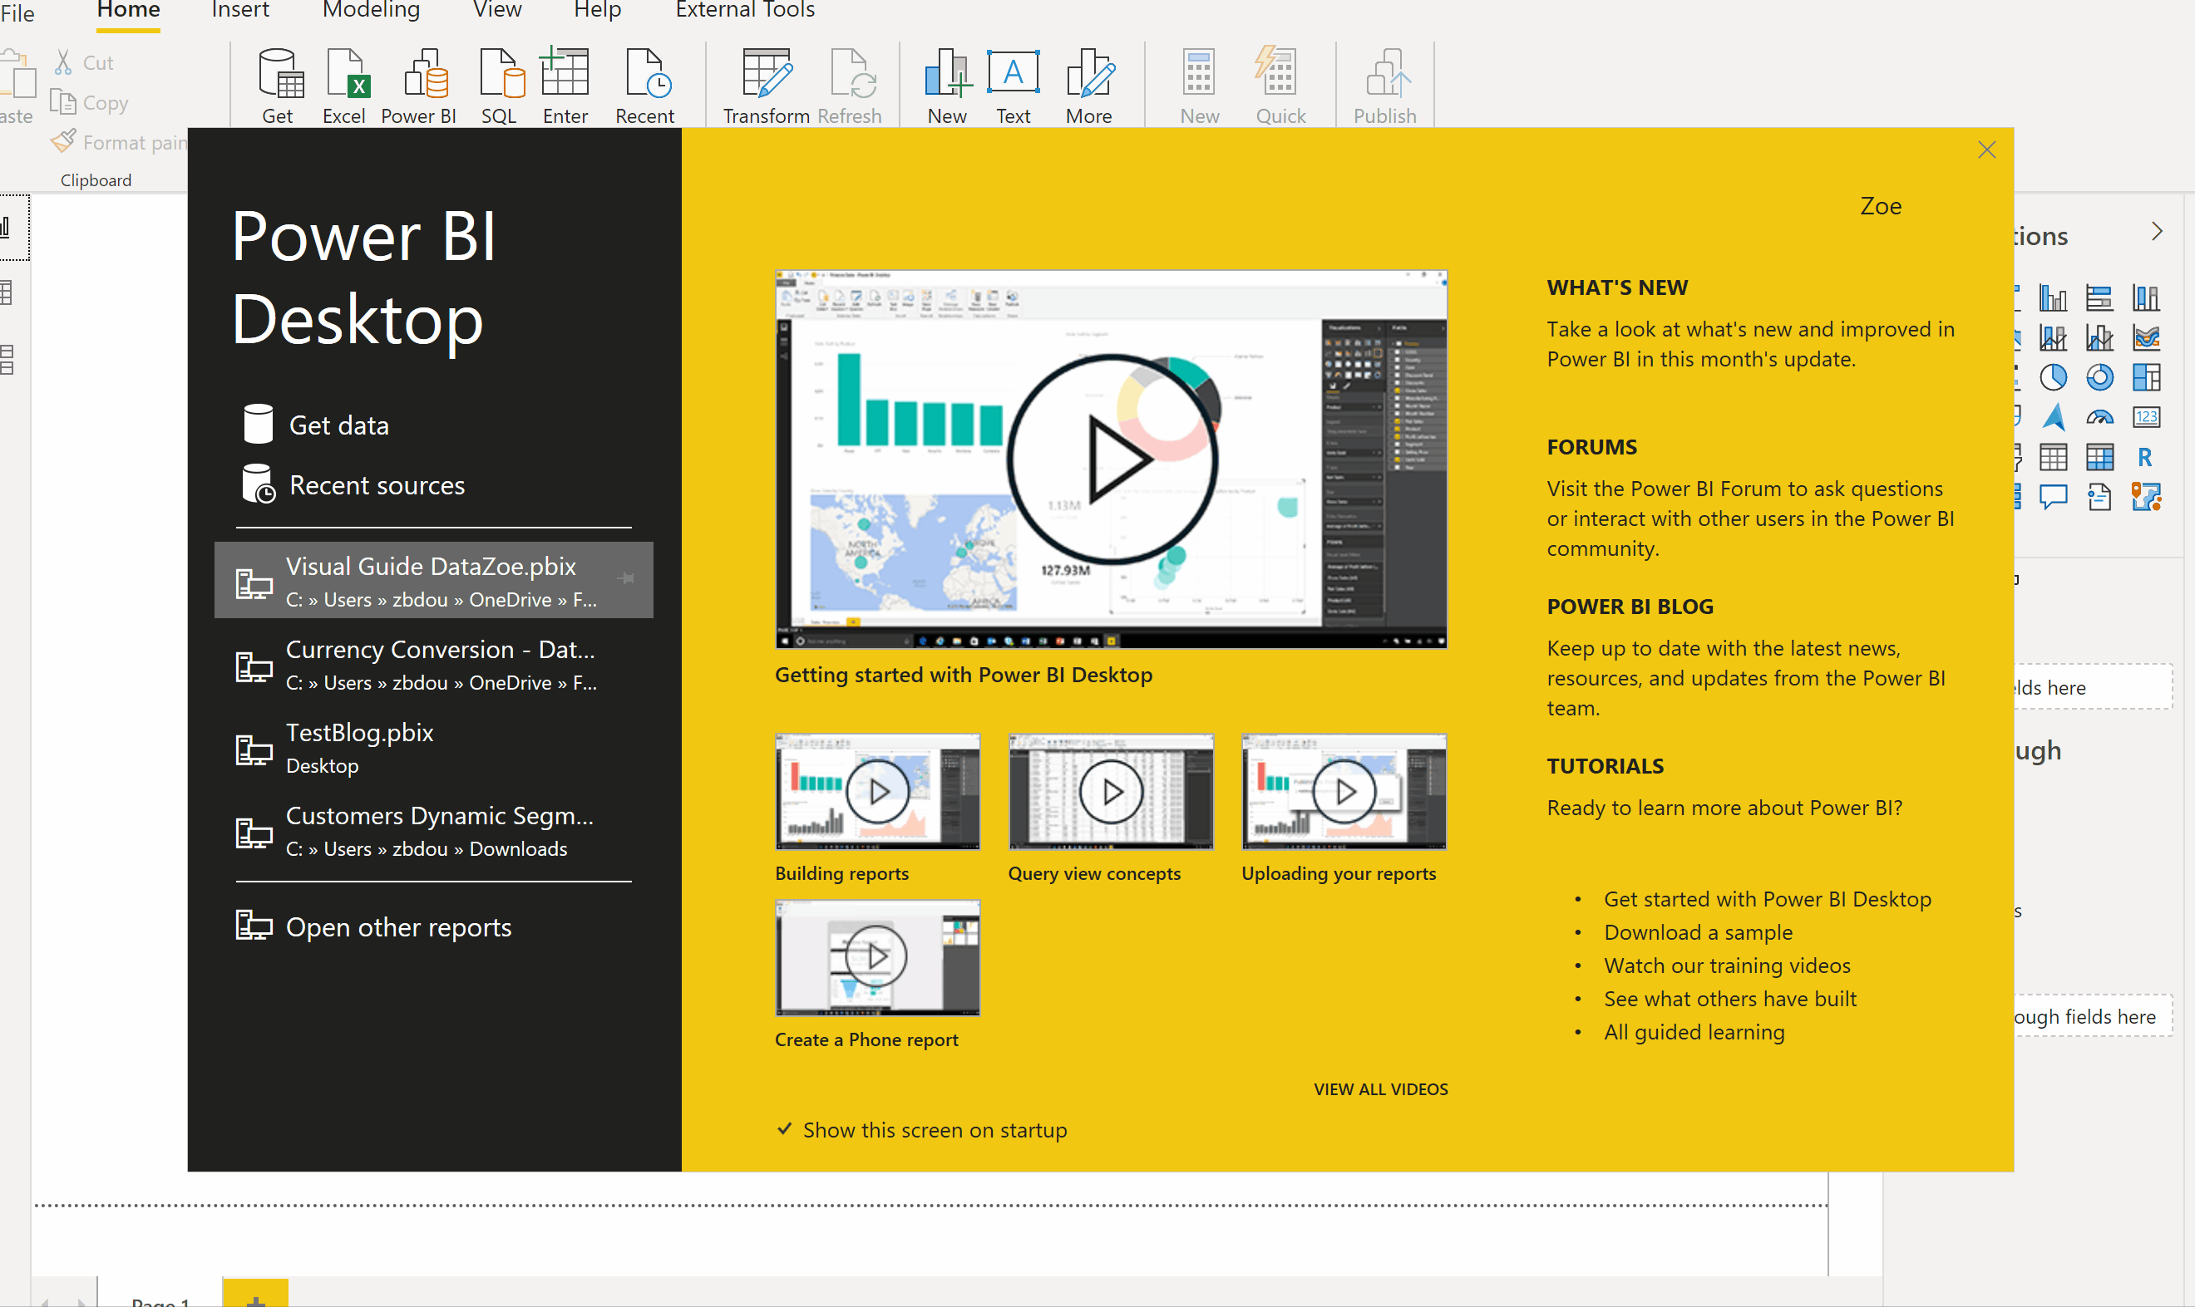Switch to the Modeling tab
Screen dimensions: 2195x1307
click(371, 11)
